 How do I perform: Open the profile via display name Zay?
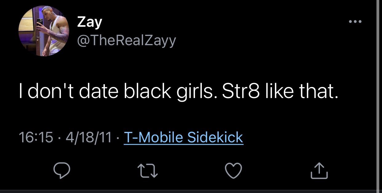[x=90, y=22]
